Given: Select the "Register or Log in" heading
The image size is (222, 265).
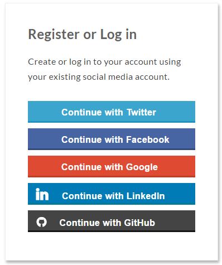Looking at the screenshot, I should (x=83, y=35).
